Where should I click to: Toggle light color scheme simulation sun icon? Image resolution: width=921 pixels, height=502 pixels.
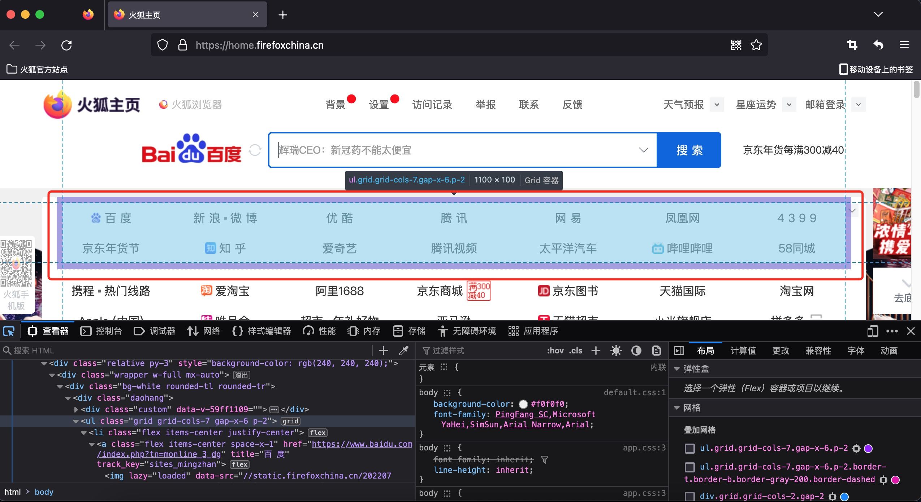616,351
